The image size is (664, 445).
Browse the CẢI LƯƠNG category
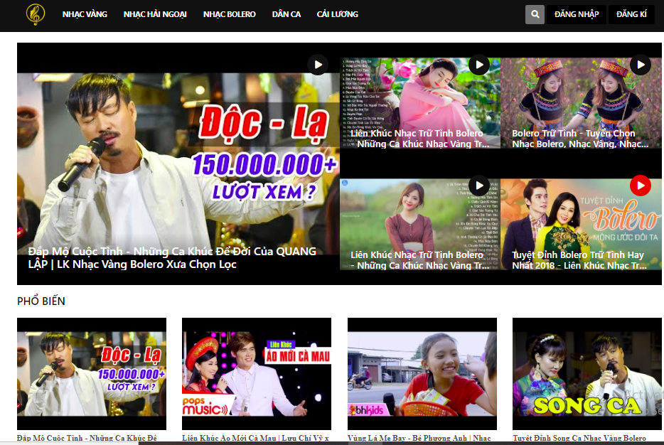(x=337, y=14)
